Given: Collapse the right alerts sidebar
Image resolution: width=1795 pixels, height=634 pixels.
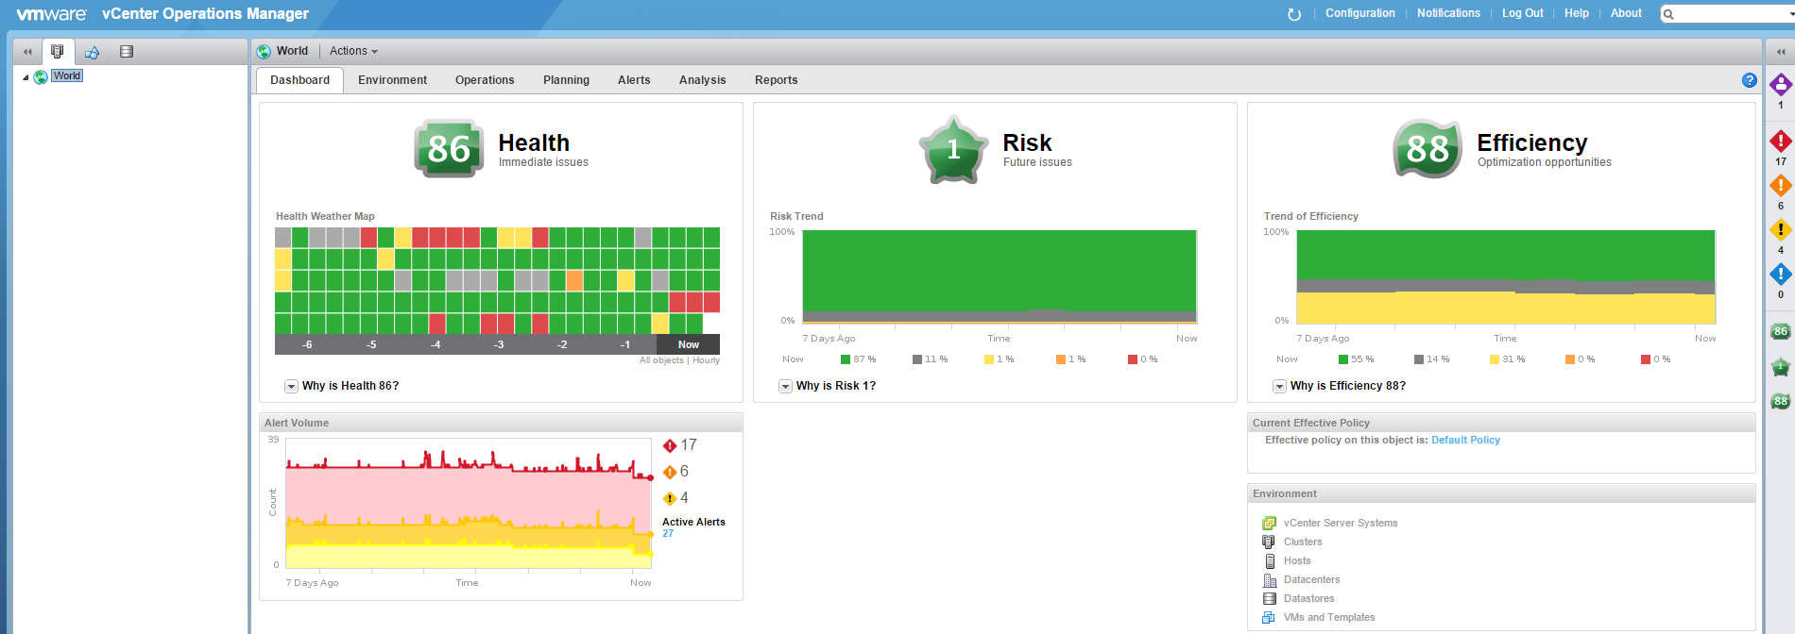Looking at the screenshot, I should 1780,52.
